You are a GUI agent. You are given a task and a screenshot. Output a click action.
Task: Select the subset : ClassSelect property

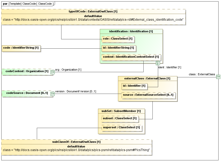[120, 118]
